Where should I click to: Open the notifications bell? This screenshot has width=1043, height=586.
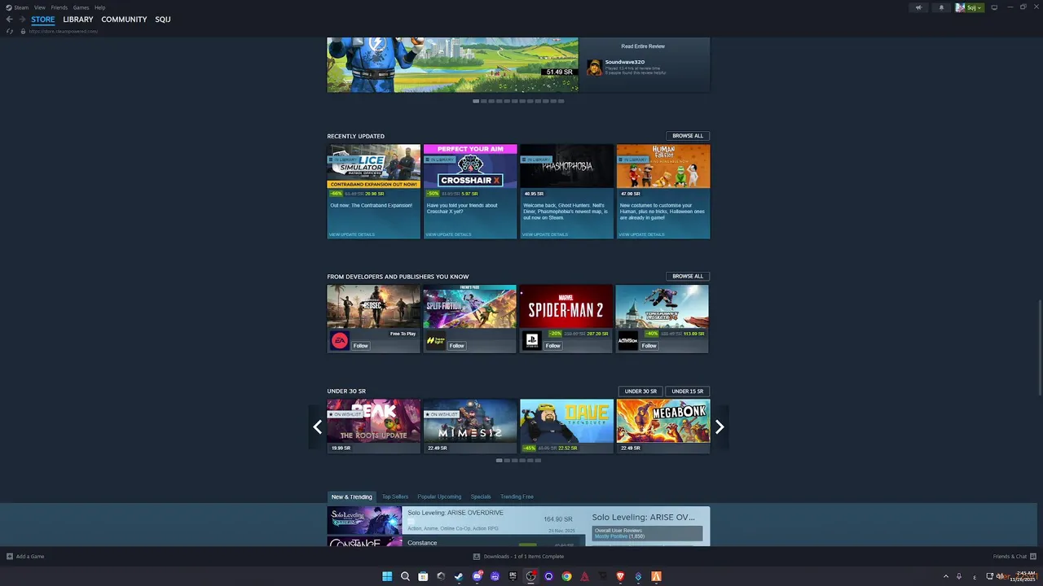click(x=941, y=7)
